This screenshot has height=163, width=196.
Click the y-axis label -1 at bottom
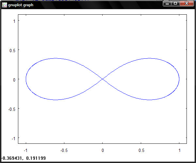point(13,139)
